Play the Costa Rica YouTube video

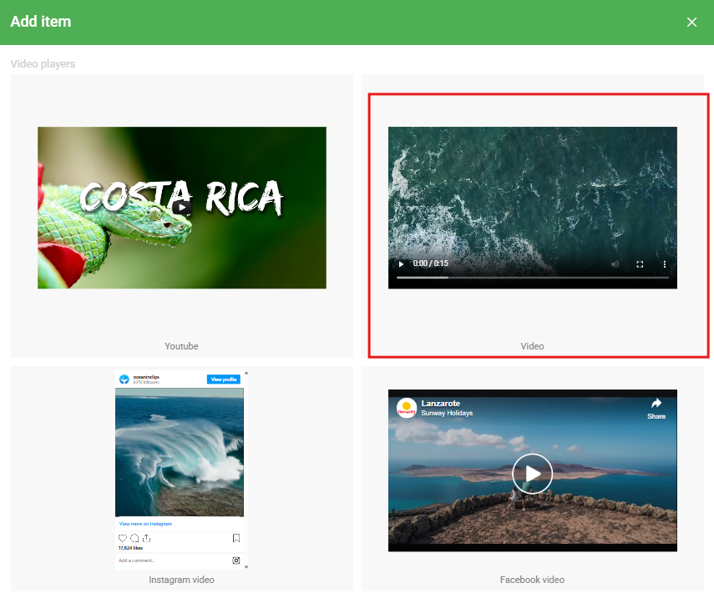pyautogui.click(x=182, y=208)
